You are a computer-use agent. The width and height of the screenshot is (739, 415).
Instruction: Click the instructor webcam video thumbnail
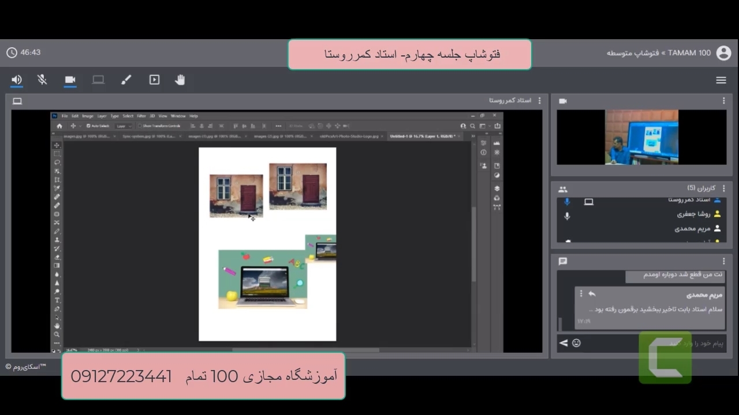point(641,137)
